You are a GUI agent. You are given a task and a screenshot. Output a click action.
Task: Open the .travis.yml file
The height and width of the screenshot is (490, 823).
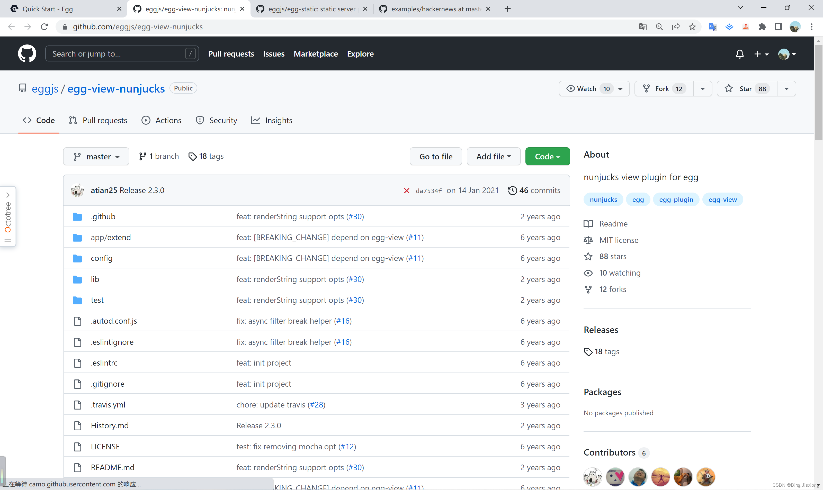pos(108,404)
